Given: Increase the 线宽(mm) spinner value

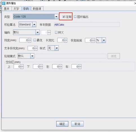Looking at the screenshot, I should (30, 39).
